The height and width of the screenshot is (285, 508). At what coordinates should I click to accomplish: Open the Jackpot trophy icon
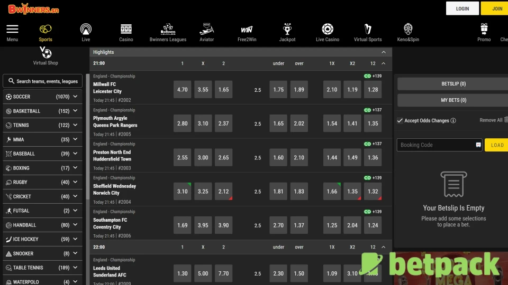point(287,29)
